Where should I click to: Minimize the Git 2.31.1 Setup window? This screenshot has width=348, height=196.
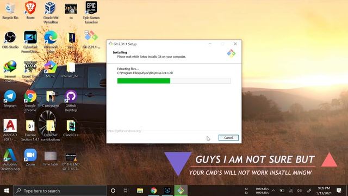tap(210, 44)
